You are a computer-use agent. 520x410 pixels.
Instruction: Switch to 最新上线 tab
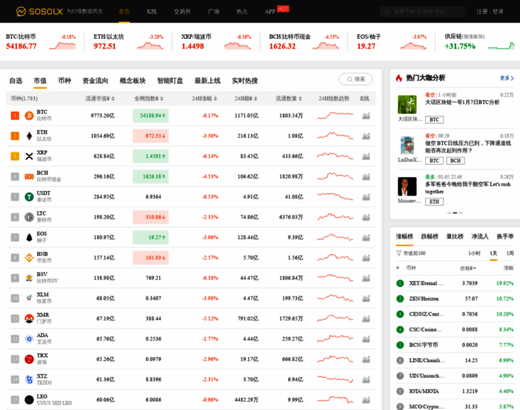point(207,81)
